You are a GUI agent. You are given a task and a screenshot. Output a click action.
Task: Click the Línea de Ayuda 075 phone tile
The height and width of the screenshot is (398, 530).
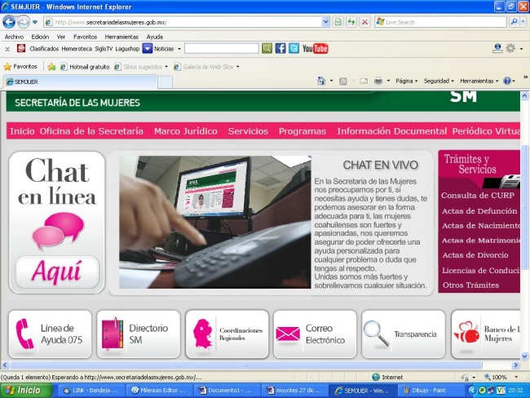(49, 334)
